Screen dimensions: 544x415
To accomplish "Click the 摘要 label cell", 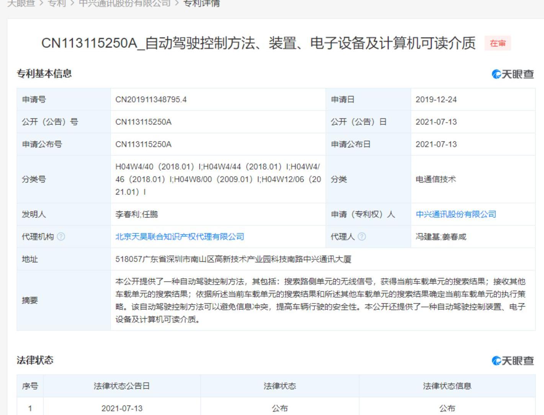I will tap(64, 301).
